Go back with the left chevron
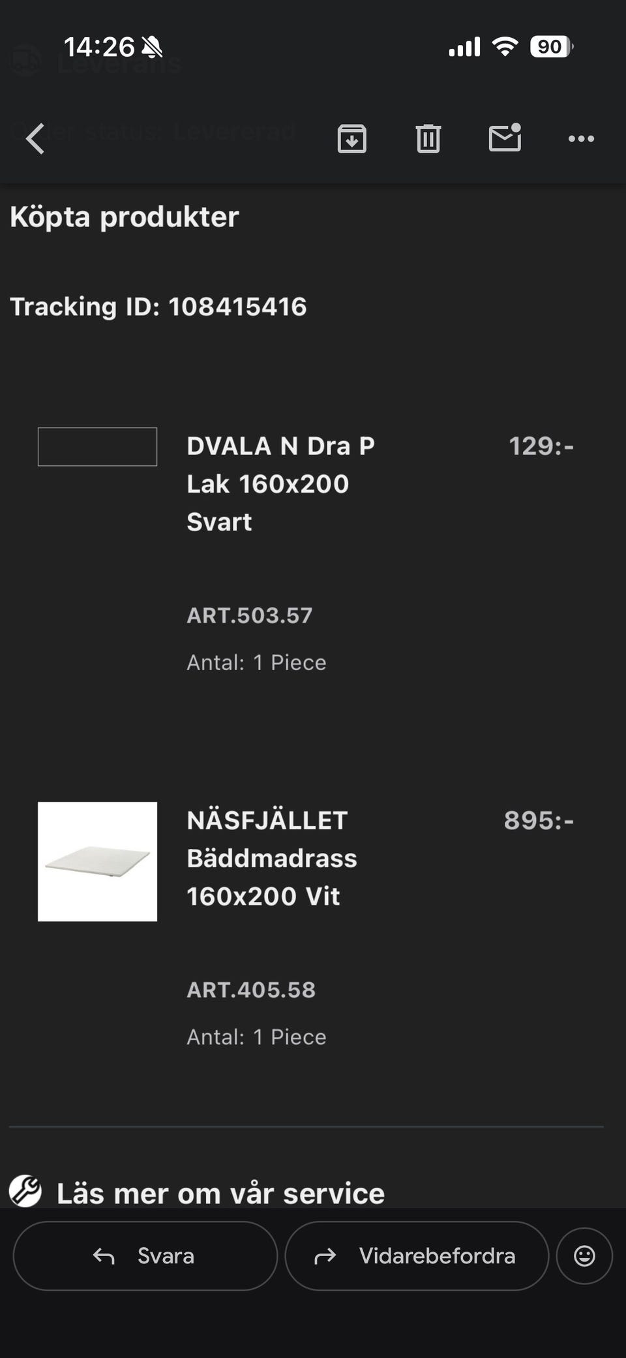Image resolution: width=626 pixels, height=1358 pixels. point(36,138)
